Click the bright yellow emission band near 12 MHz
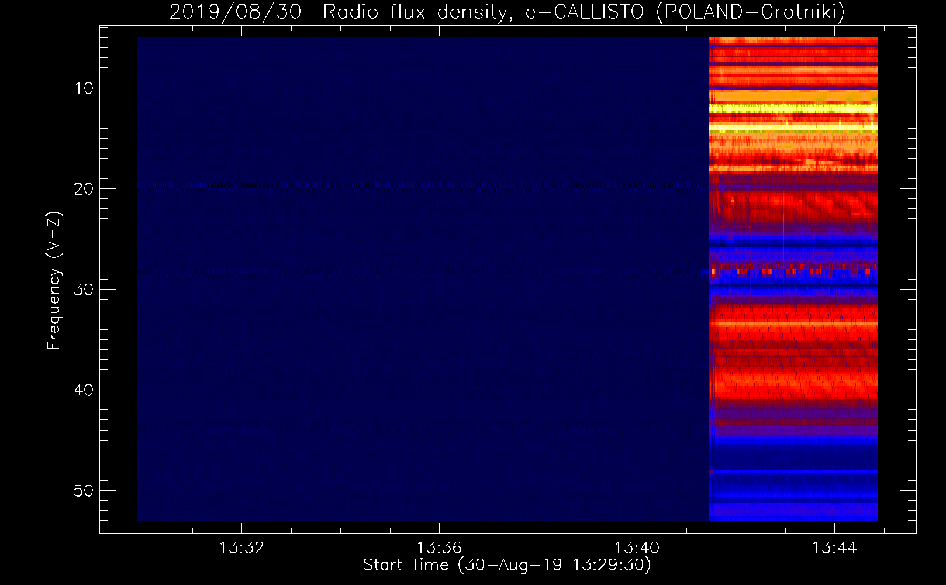Image resolution: width=946 pixels, height=585 pixels. click(x=793, y=108)
